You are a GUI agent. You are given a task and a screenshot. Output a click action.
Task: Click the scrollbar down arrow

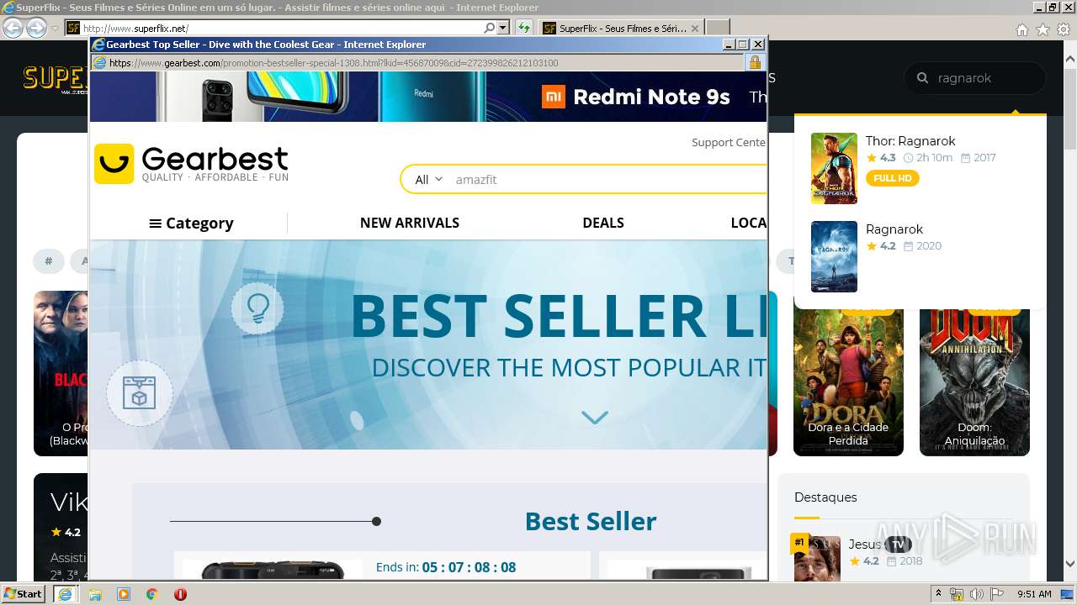click(x=1069, y=564)
